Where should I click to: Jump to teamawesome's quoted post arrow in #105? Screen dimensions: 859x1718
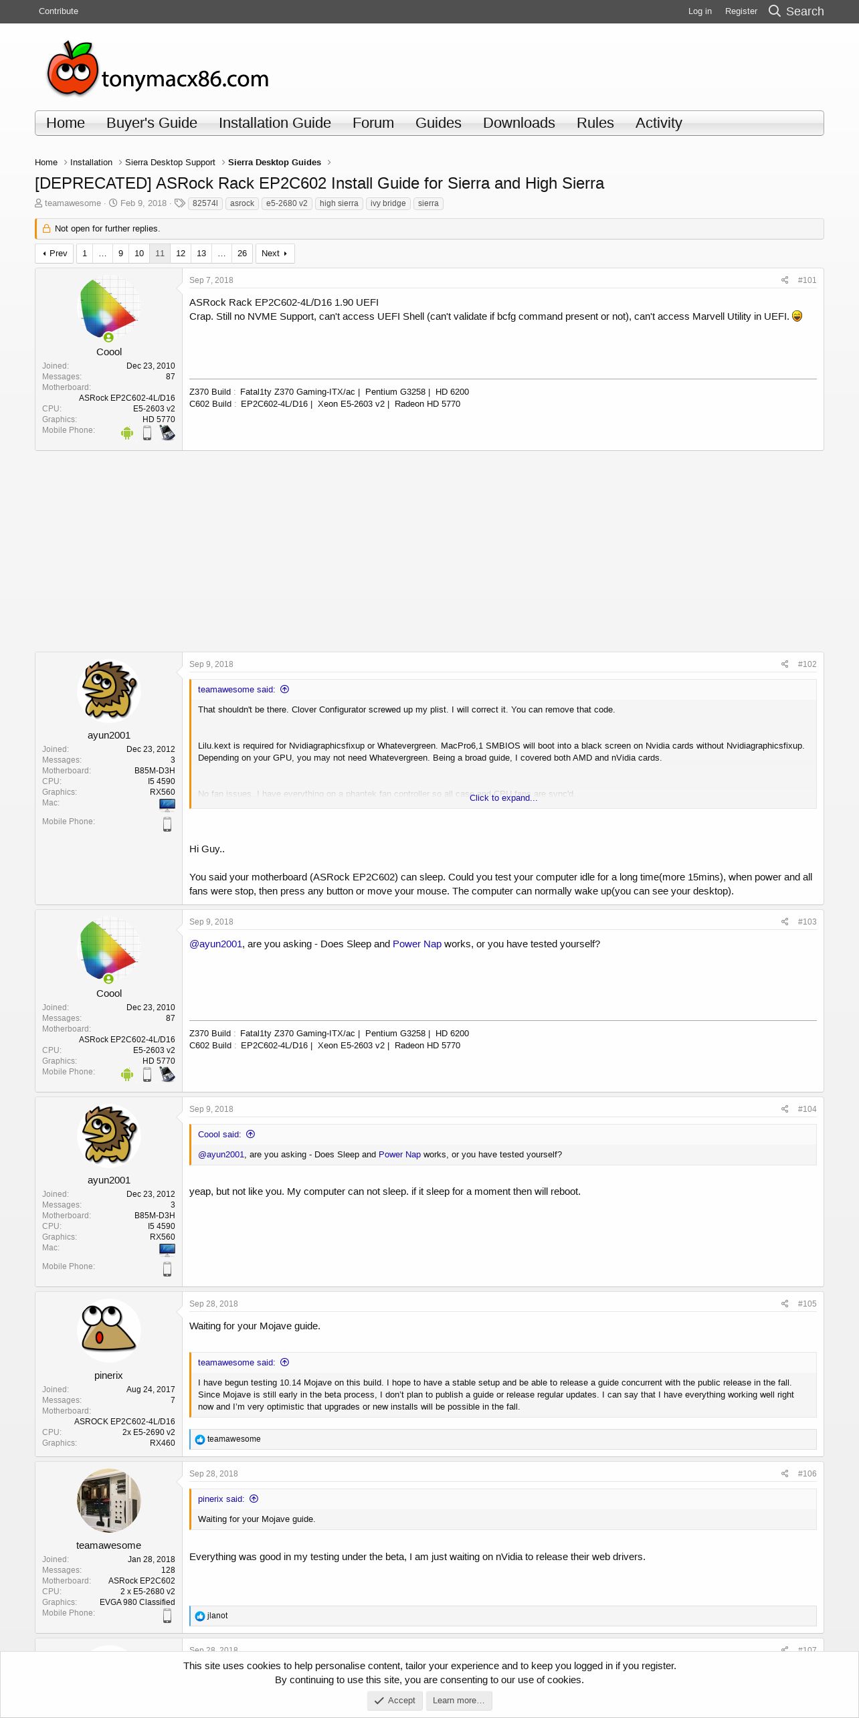(284, 1363)
